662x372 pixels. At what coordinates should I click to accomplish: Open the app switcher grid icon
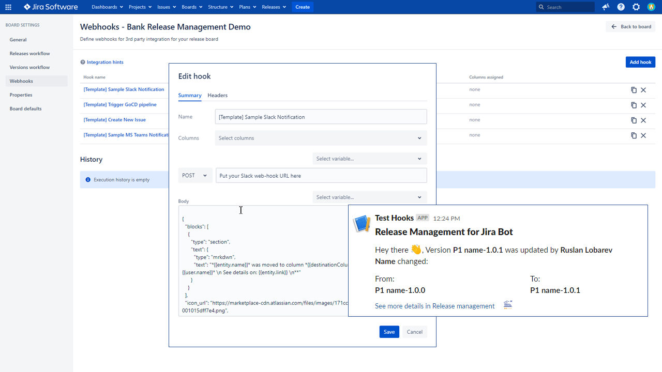coord(8,7)
